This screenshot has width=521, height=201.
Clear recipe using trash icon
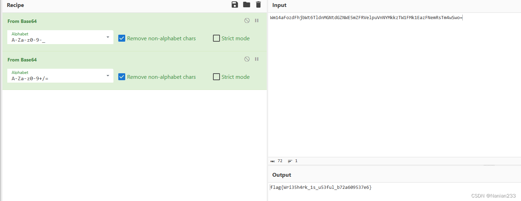pyautogui.click(x=258, y=5)
